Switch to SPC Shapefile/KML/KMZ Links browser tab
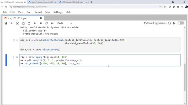This screenshot has width=188, height=105. point(73,2)
